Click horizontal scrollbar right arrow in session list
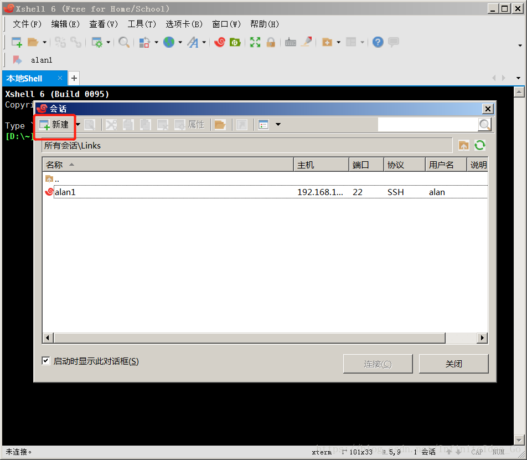 482,338
